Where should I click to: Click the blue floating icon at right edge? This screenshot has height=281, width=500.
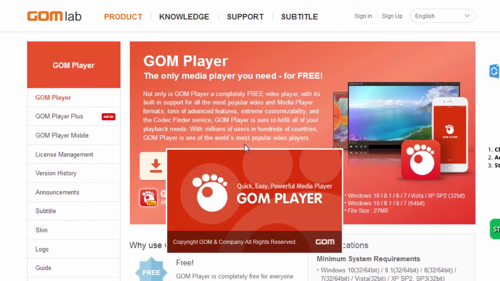[x=495, y=71]
